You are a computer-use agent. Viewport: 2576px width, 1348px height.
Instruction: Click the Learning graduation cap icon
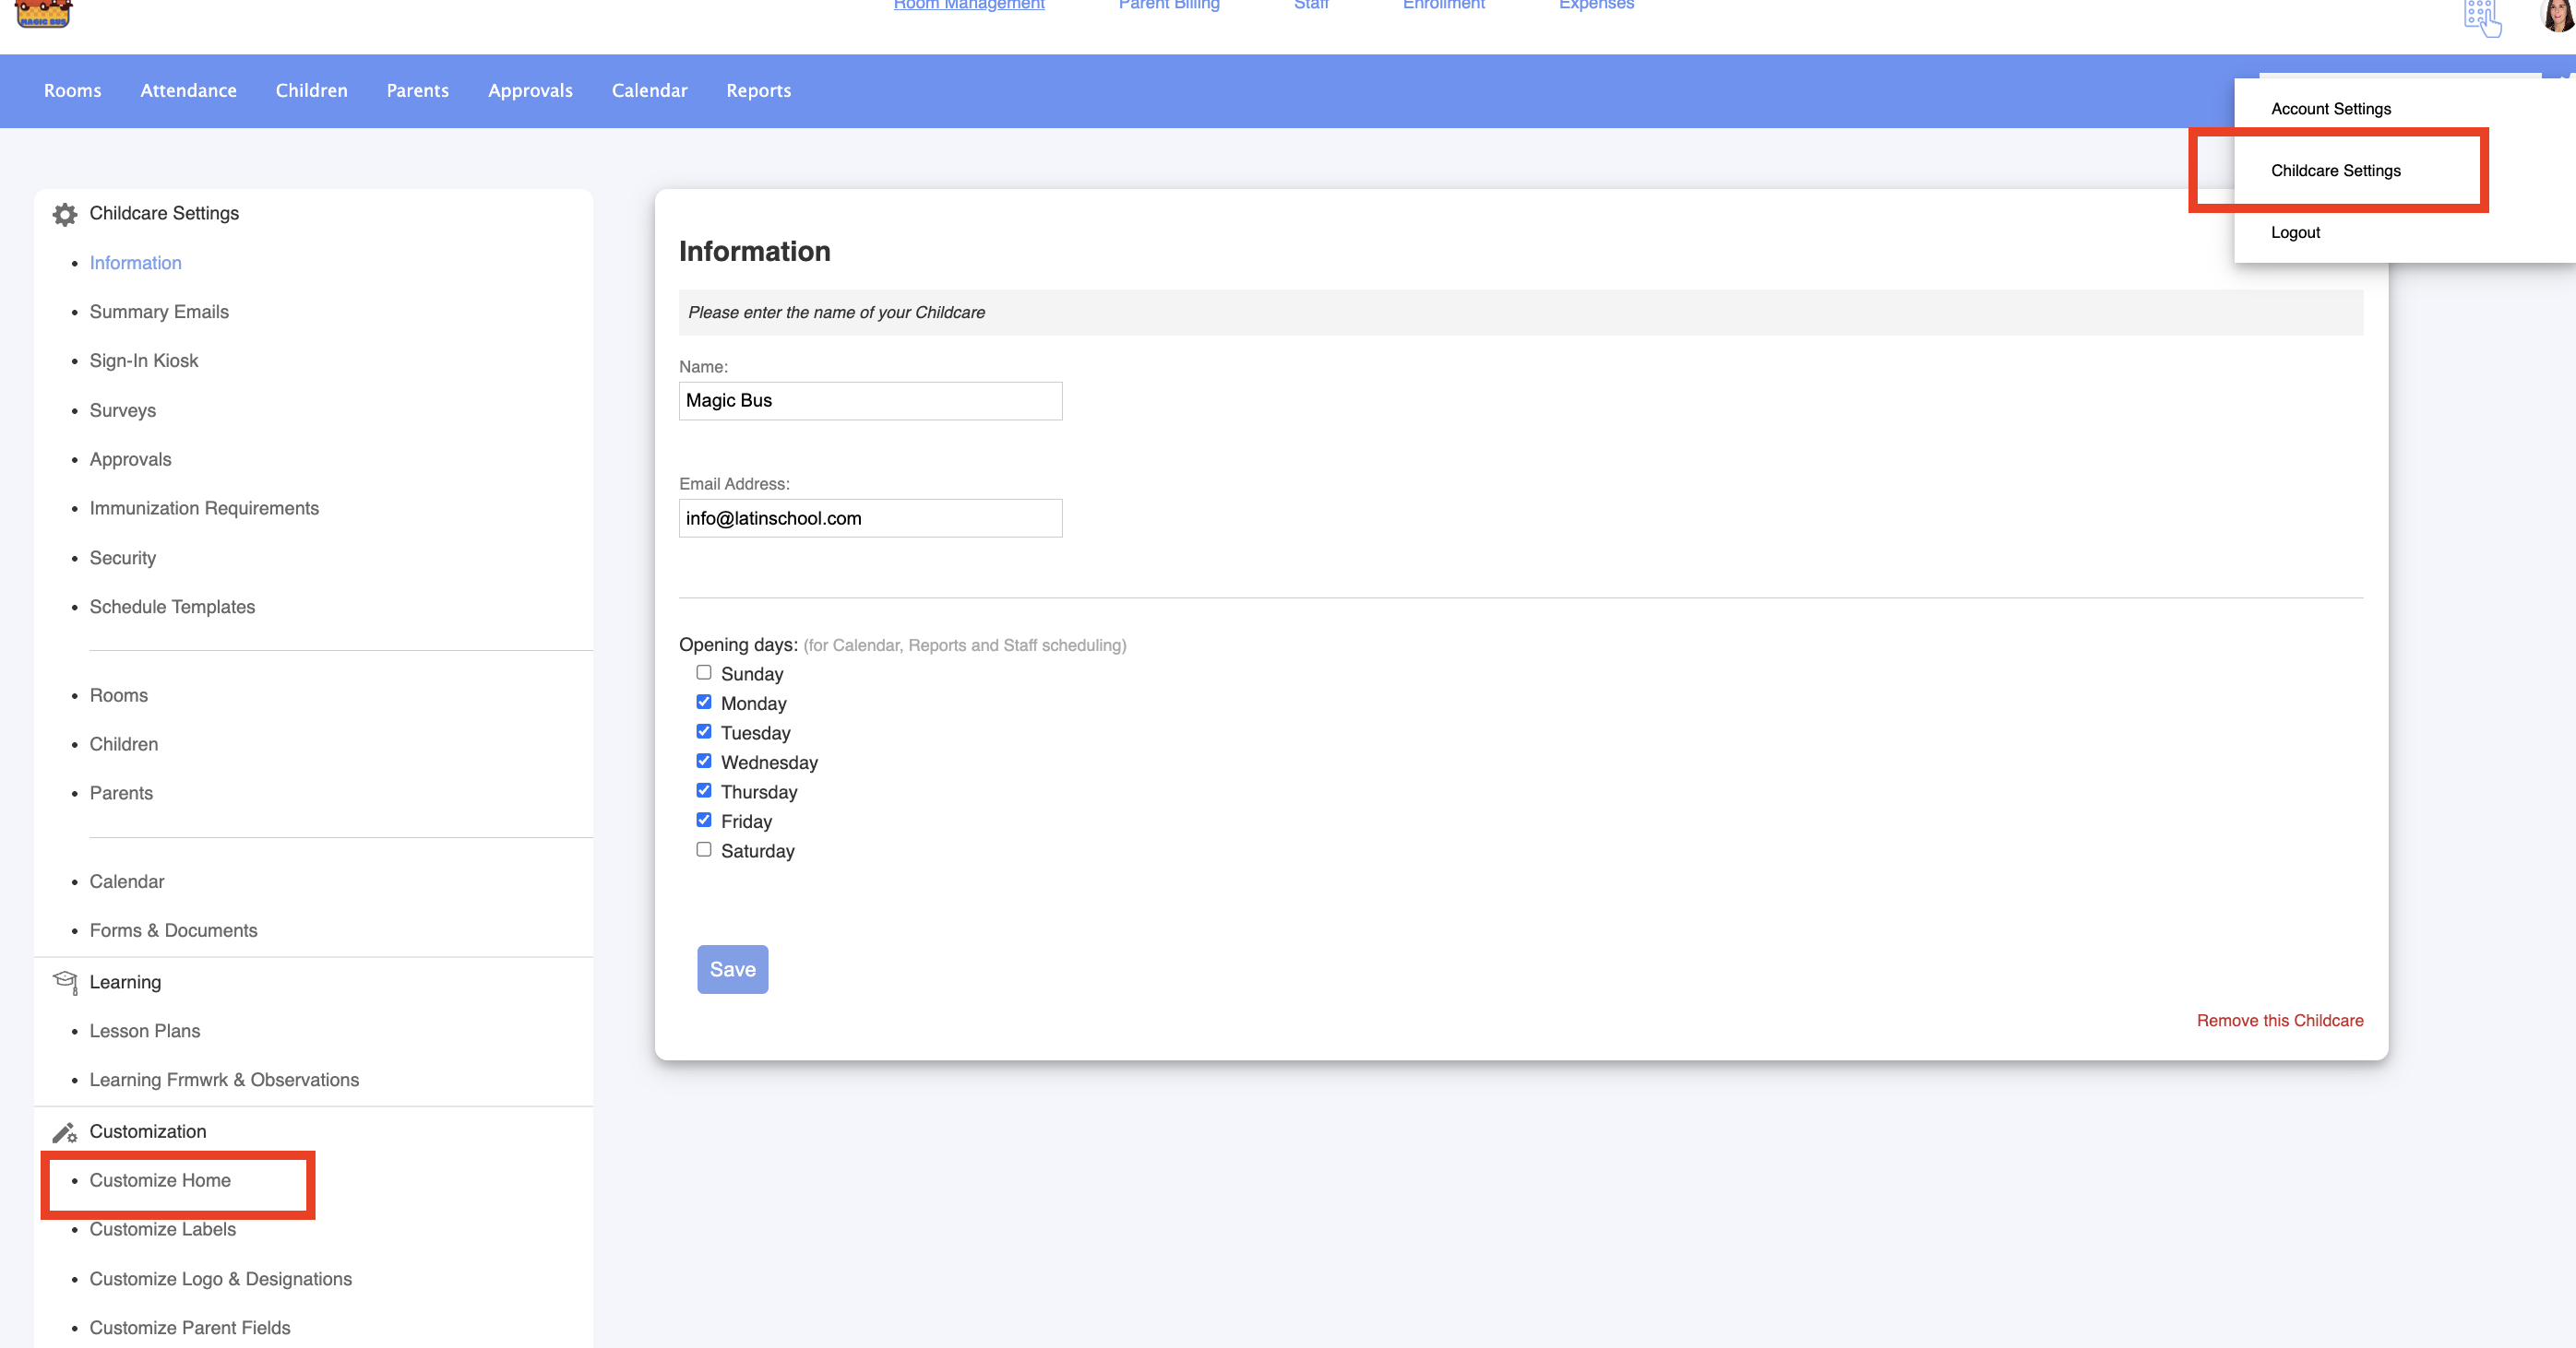65,981
